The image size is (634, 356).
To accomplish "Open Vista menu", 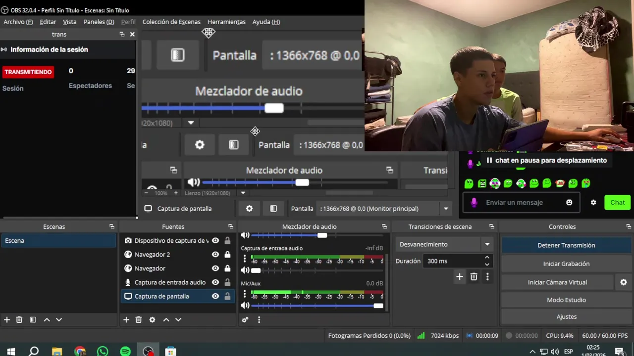I will coord(69,22).
